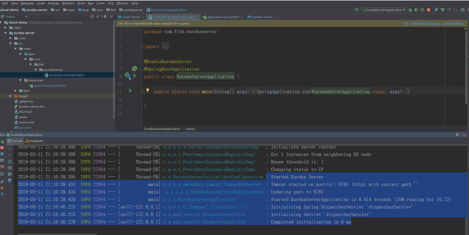Expand the .idea folder

tap(6, 28)
